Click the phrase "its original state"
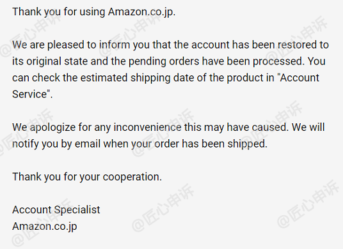This screenshot has height=249, width=343. (50, 61)
